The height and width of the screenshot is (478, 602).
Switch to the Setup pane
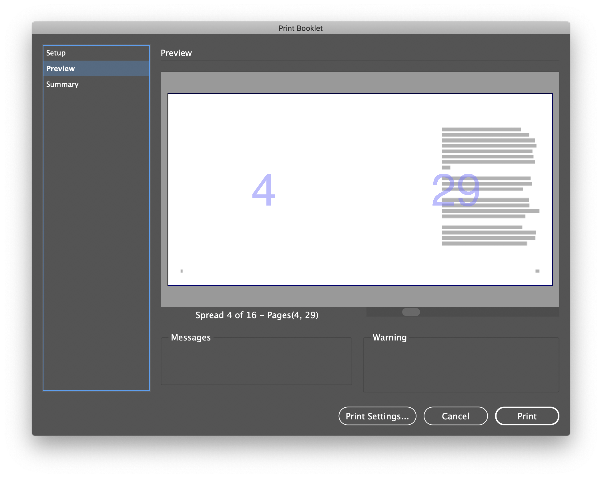point(96,53)
